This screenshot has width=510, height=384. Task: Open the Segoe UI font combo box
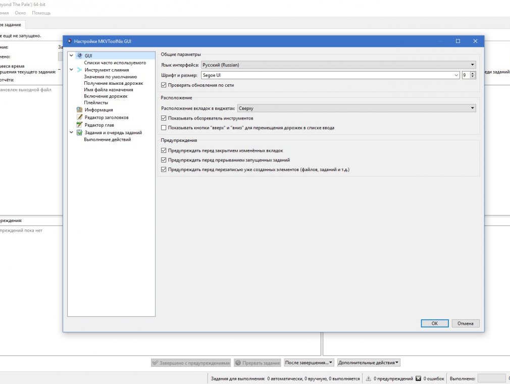pyautogui.click(x=330, y=75)
